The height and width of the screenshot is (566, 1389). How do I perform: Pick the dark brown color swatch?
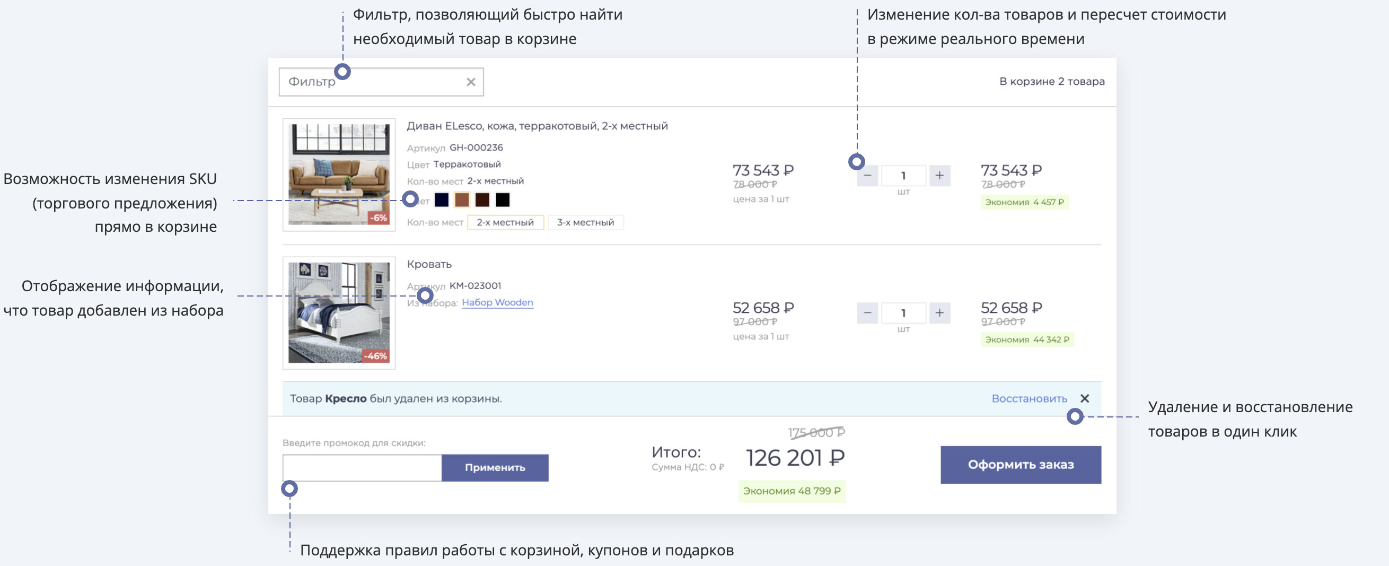482,200
